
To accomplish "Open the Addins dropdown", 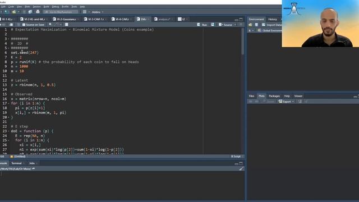I will tap(98, 12).
